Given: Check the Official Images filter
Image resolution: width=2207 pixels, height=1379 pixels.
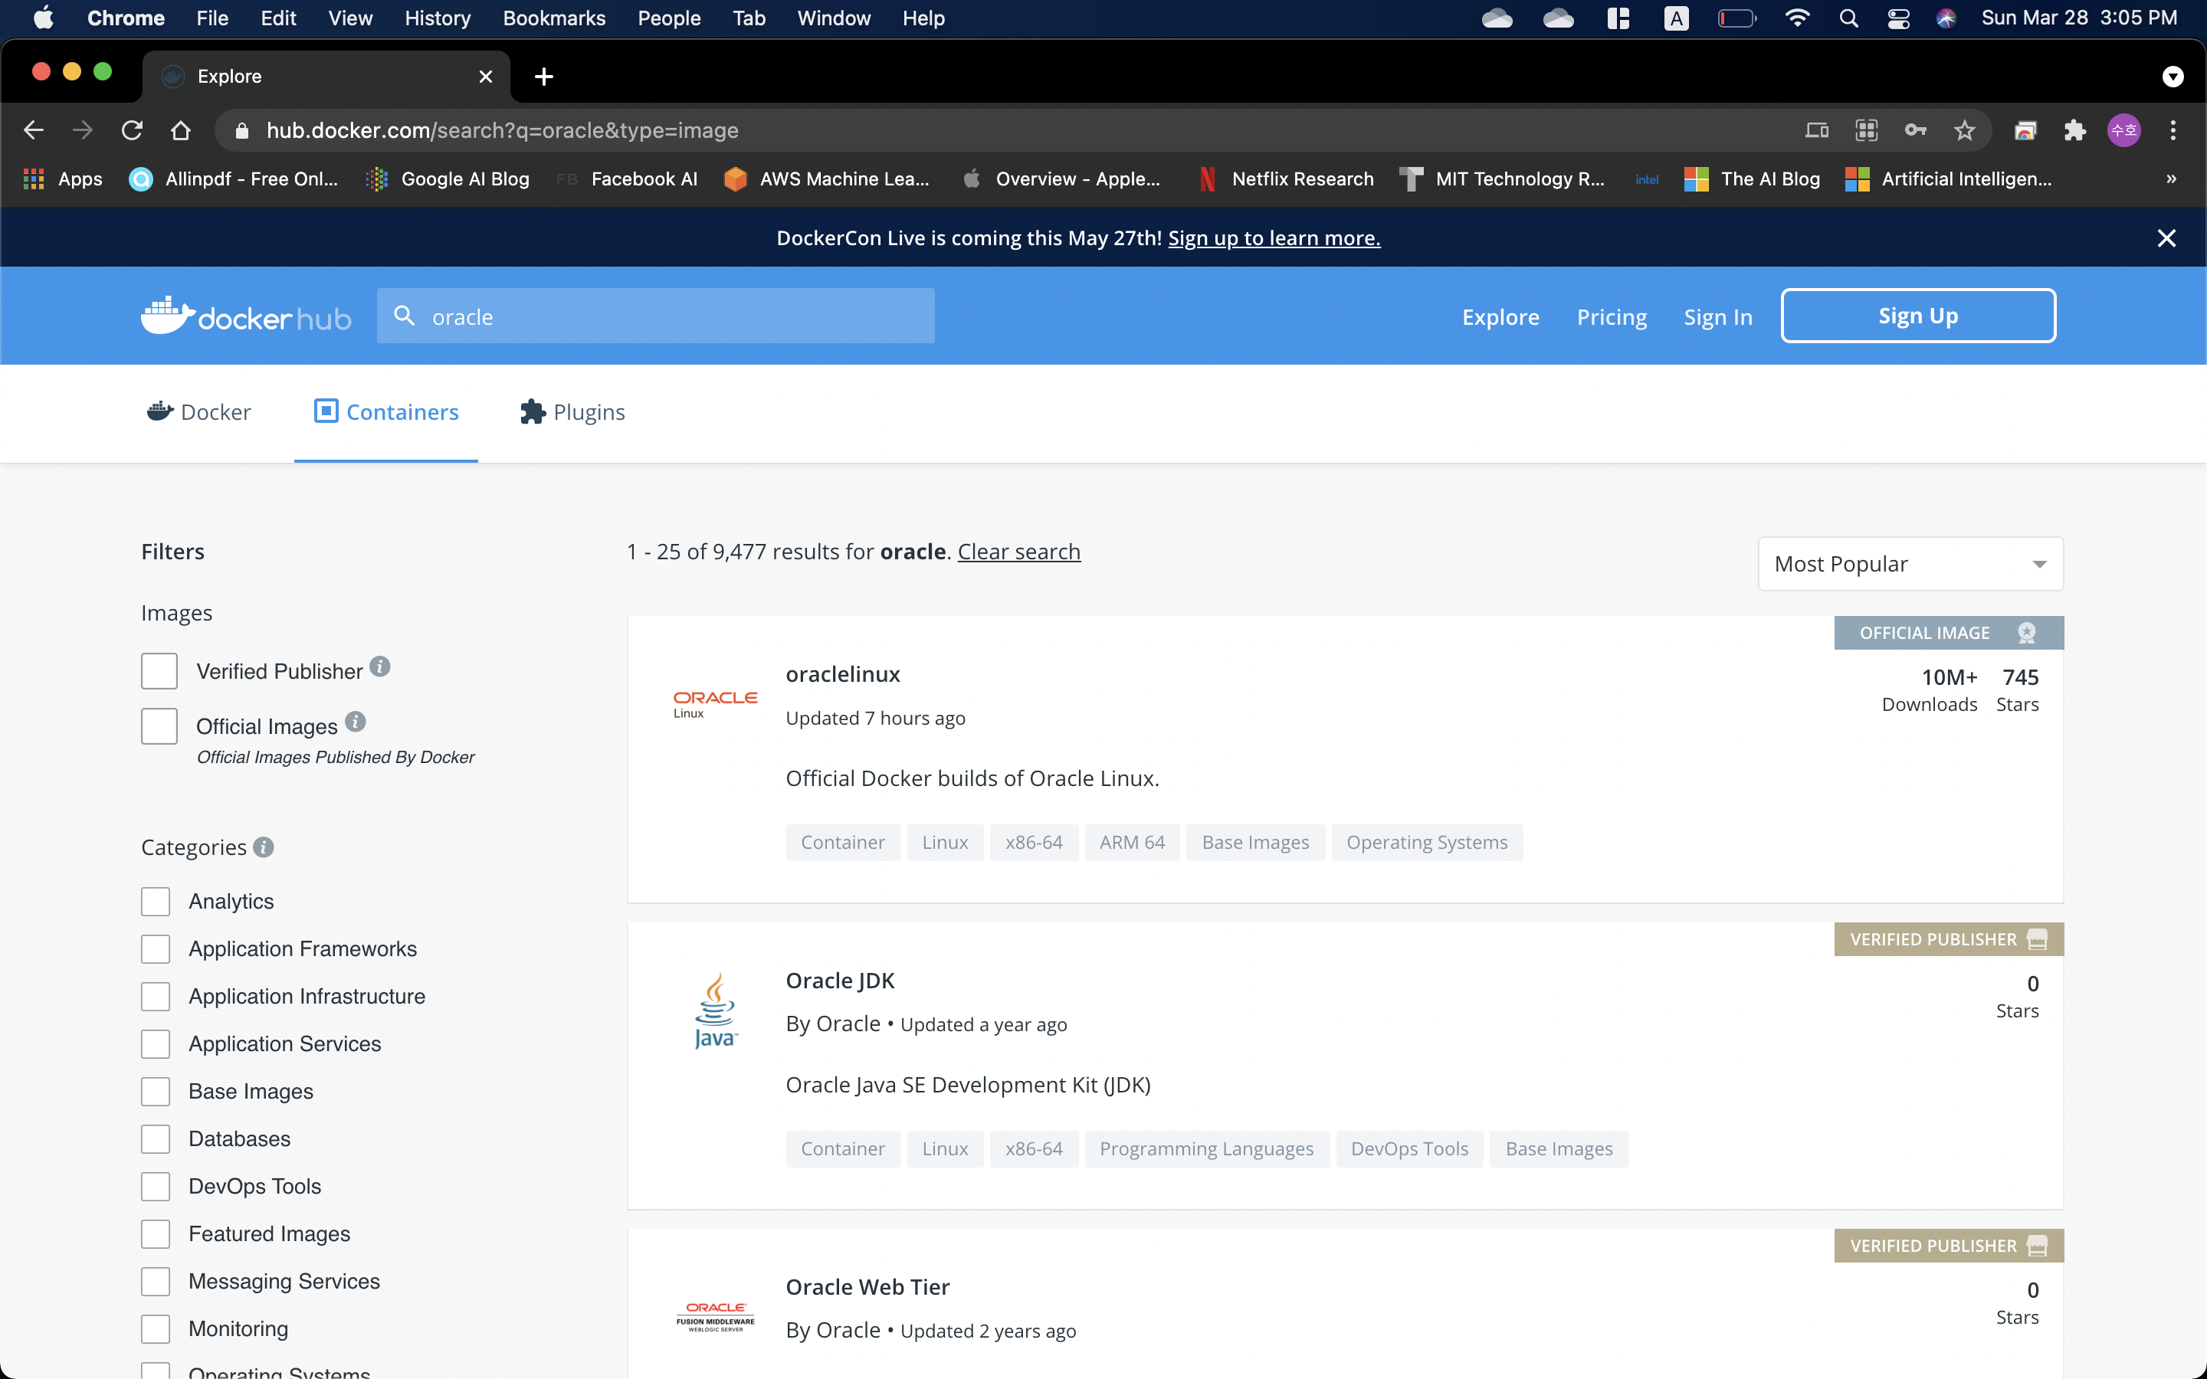Looking at the screenshot, I should (x=159, y=726).
